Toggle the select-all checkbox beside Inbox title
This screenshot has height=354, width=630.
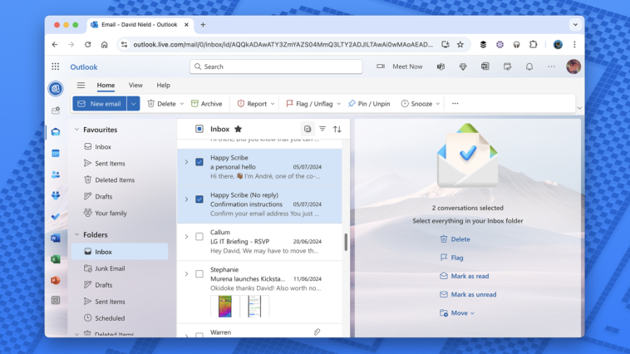[x=199, y=129]
